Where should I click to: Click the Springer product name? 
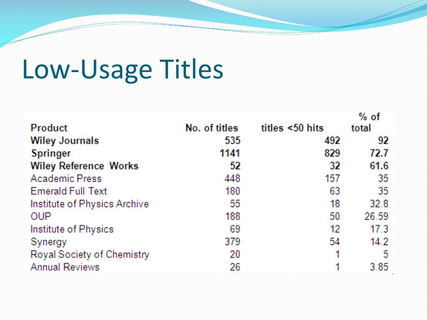51,153
